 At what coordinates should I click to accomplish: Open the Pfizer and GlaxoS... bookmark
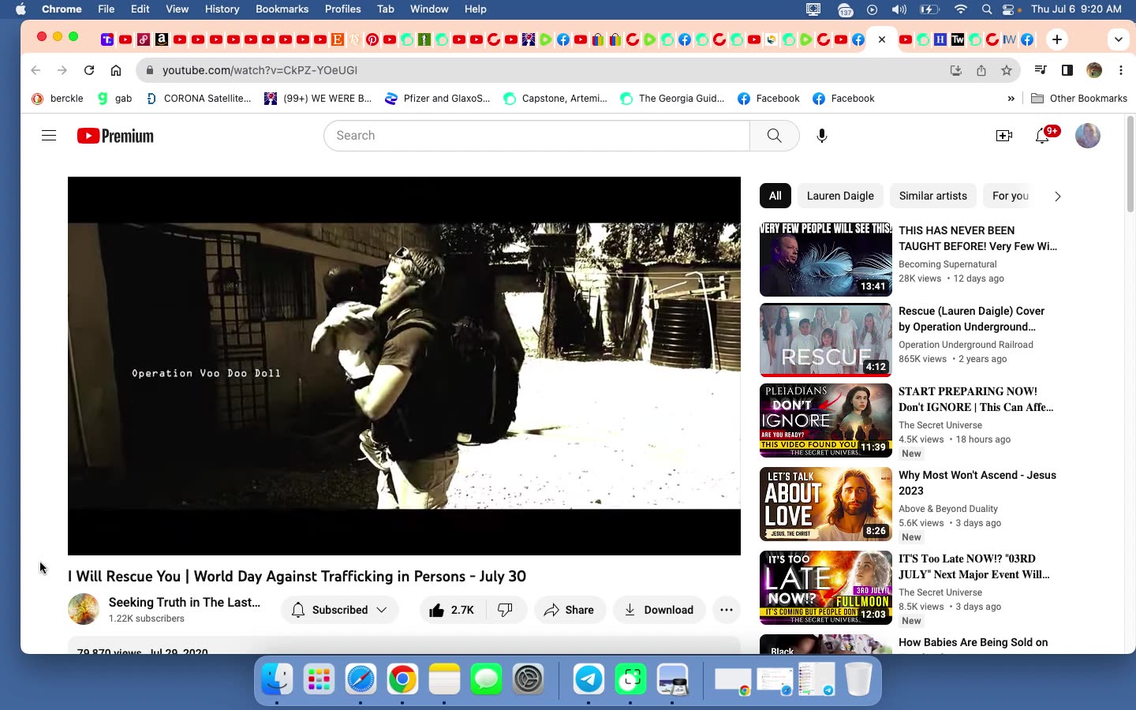[x=438, y=99]
